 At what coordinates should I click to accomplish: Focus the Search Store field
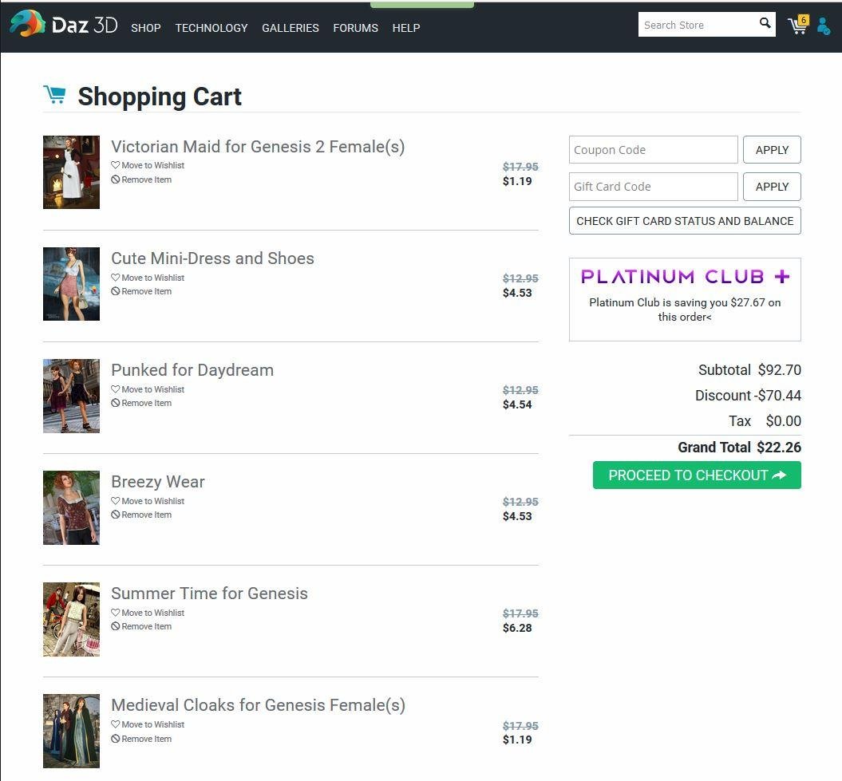(698, 25)
